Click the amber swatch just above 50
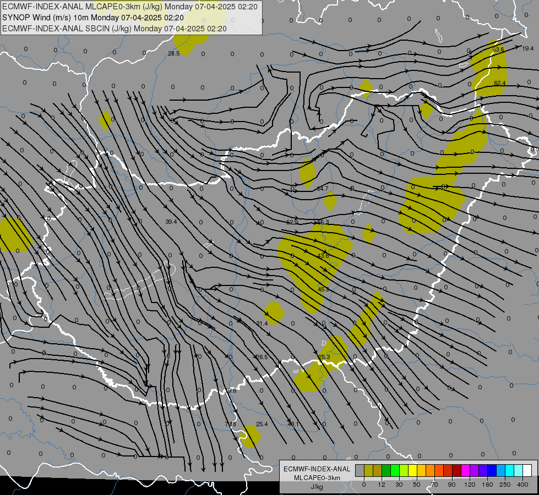 pos(421,471)
